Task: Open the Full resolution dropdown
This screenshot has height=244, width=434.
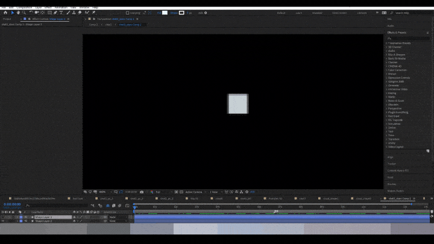Action: click(164, 192)
